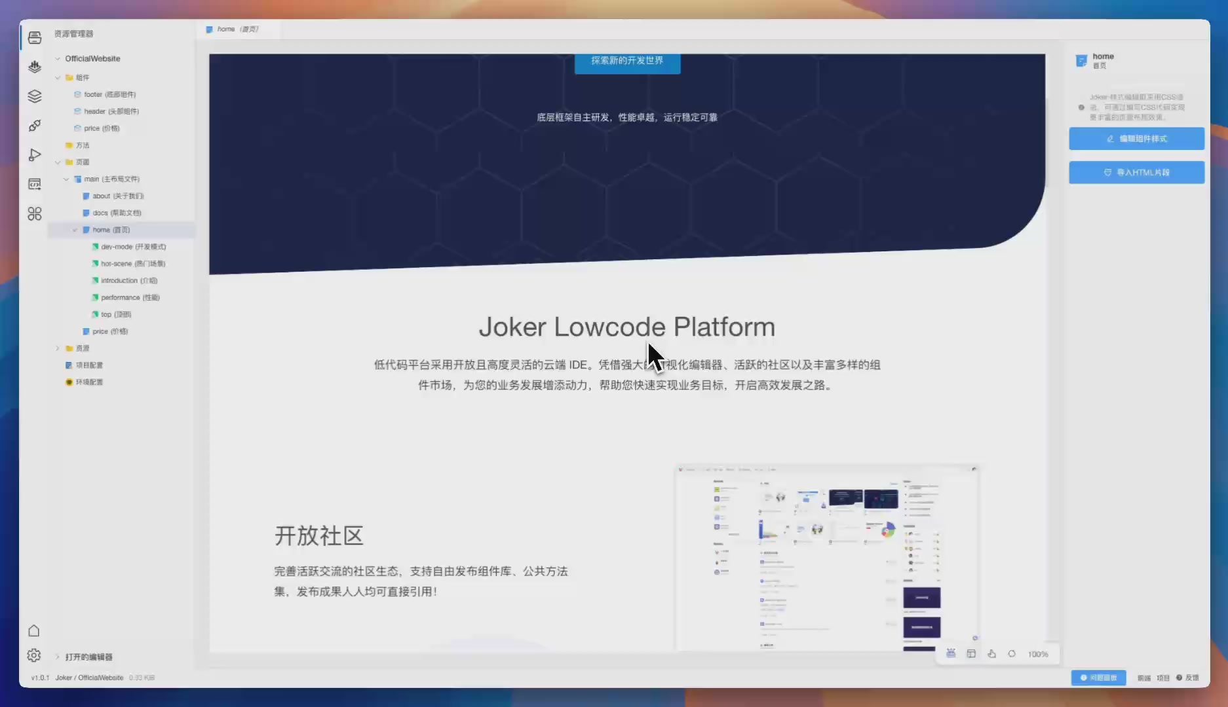
Task: Open price (价格) page under main
Action: pyautogui.click(x=110, y=331)
